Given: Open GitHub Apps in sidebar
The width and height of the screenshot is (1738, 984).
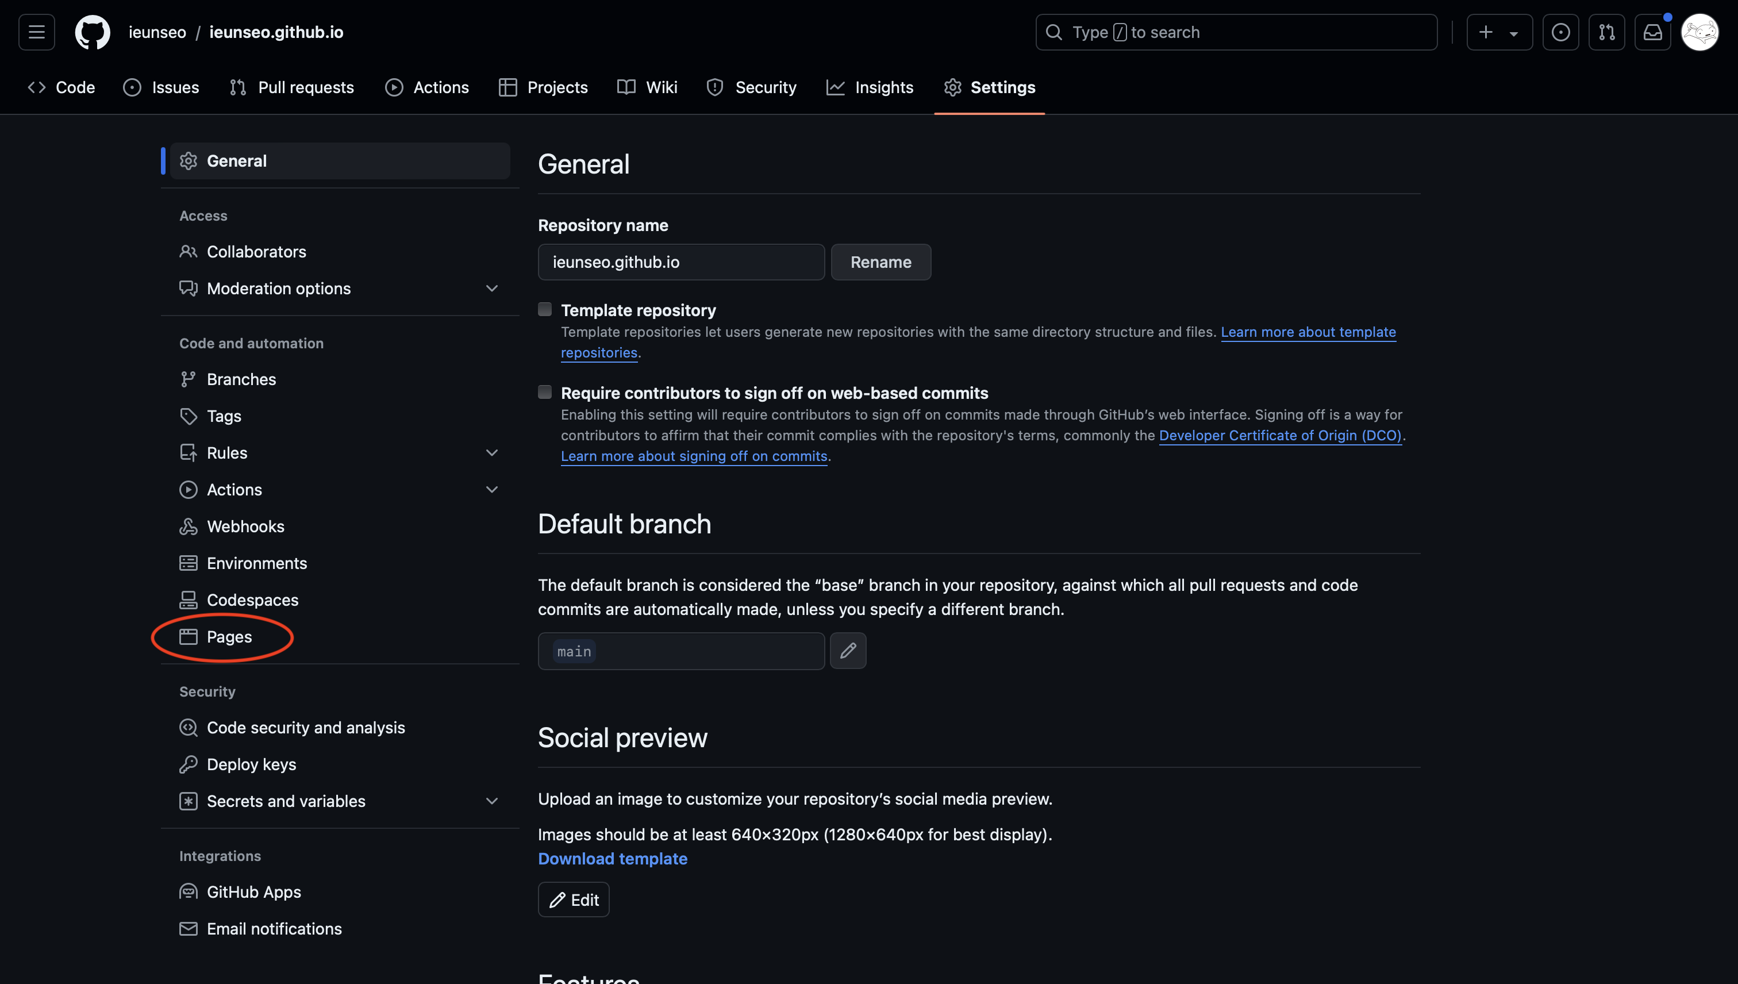Looking at the screenshot, I should pyautogui.click(x=340, y=892).
